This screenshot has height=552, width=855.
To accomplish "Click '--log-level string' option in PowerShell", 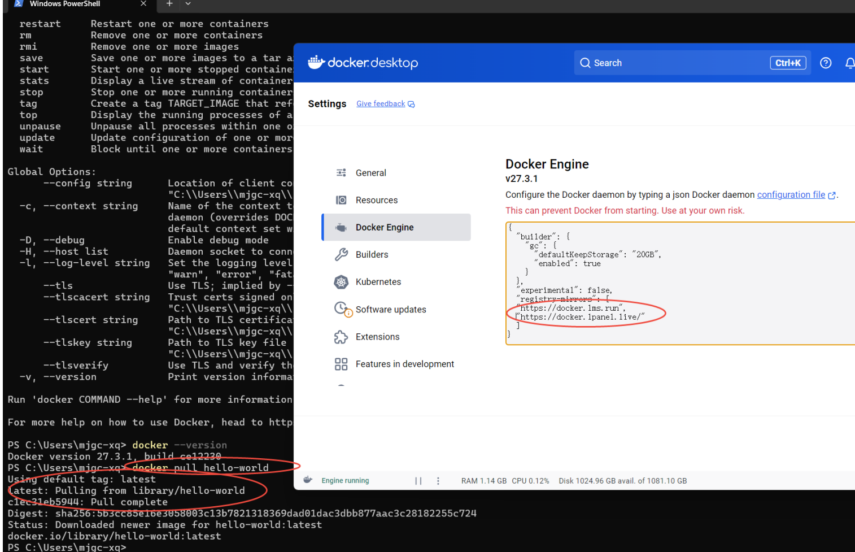I will [x=97, y=263].
